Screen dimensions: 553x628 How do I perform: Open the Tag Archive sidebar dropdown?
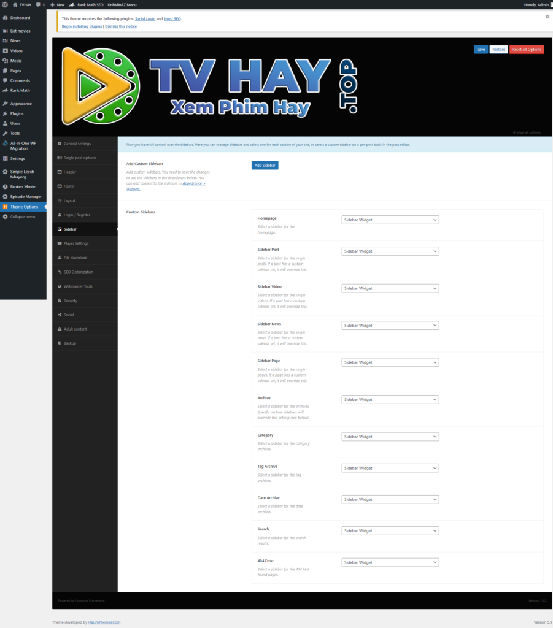(x=390, y=468)
